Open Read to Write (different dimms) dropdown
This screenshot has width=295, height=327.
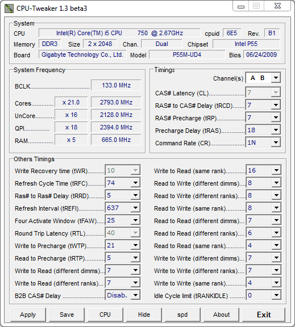click(276, 183)
